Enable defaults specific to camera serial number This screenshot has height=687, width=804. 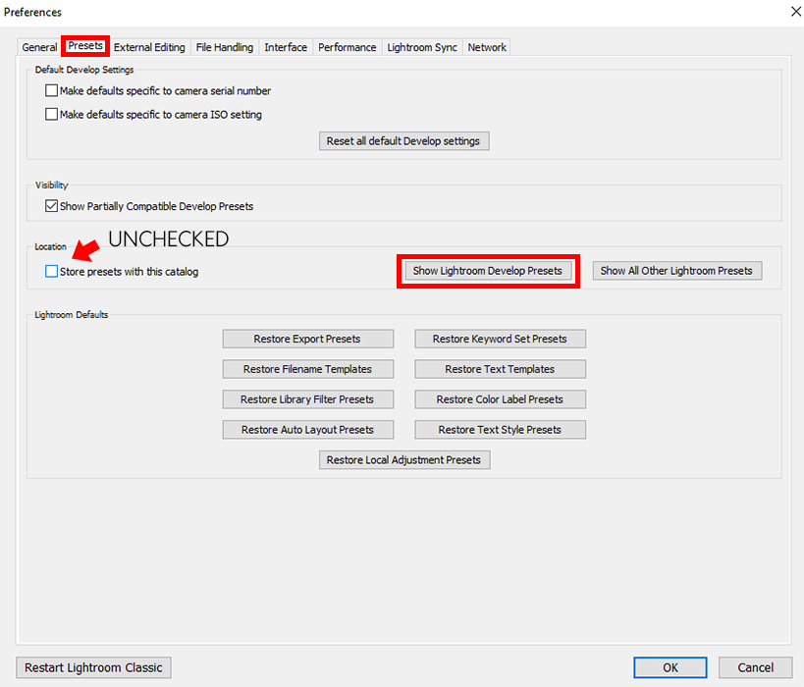(x=52, y=91)
